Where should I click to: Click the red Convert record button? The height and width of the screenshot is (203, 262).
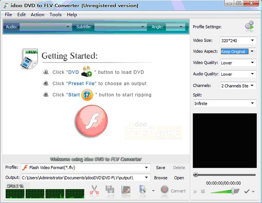click(x=165, y=190)
